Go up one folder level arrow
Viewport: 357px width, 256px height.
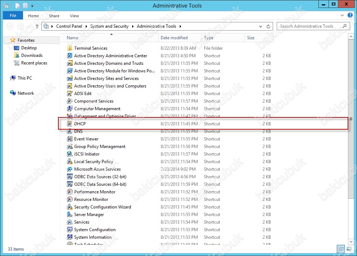pos(37,26)
